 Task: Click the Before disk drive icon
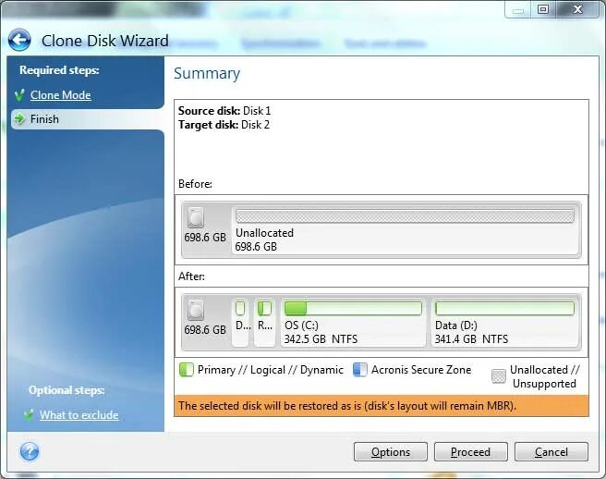click(x=196, y=217)
